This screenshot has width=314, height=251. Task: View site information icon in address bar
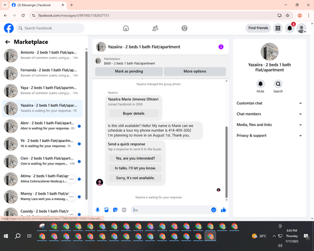[x=33, y=16]
